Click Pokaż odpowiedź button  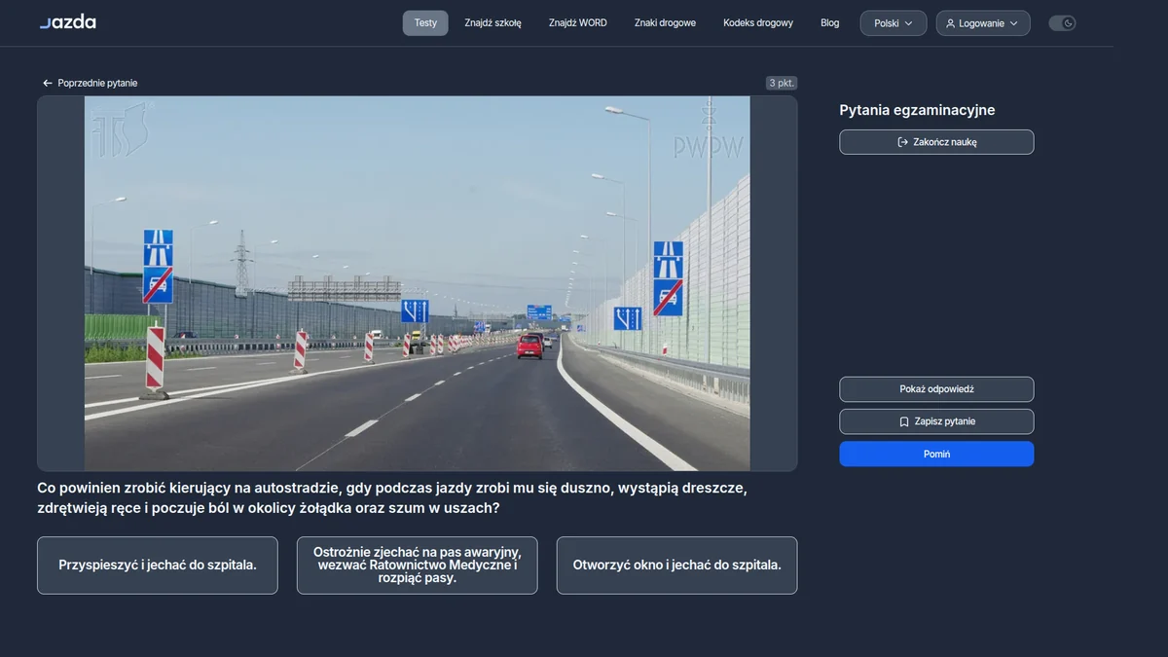click(936, 389)
